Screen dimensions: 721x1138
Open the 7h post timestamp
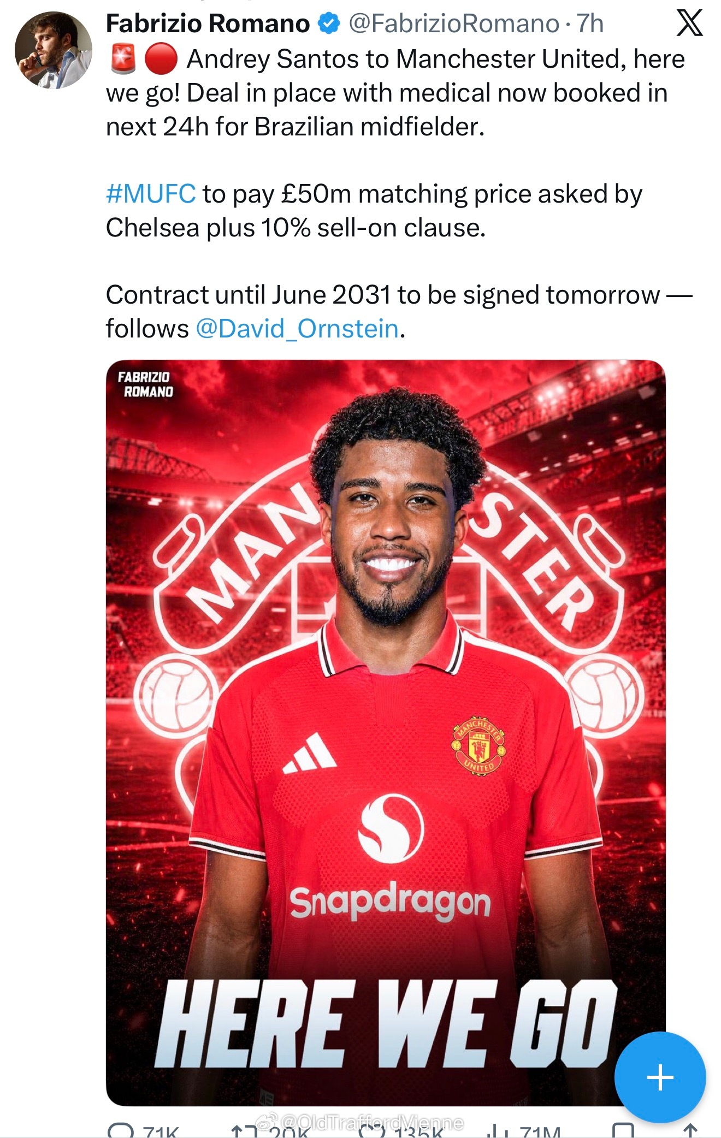tap(590, 24)
